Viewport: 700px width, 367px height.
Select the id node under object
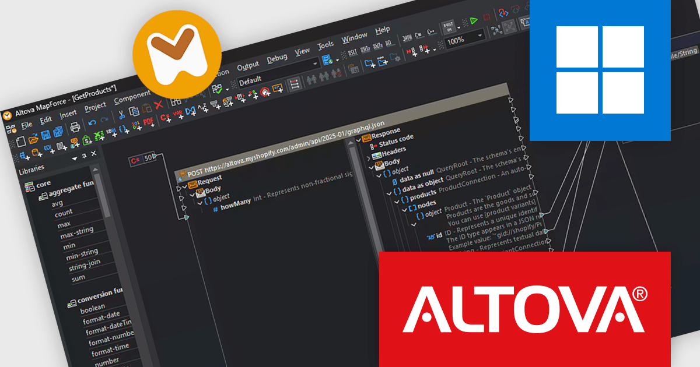point(439,237)
